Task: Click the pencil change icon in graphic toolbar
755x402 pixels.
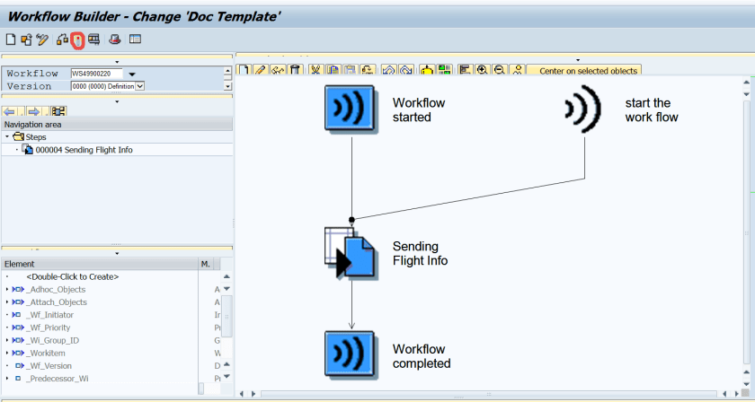Action: pos(261,70)
